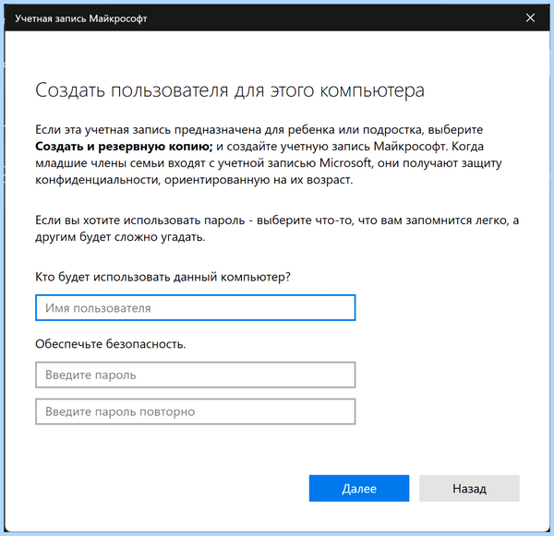Close the 'Учетная запись Майкрософт' dialog
Viewport: 554px width, 536px height.
(x=530, y=18)
